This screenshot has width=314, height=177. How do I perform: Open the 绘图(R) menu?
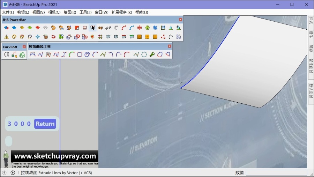(70, 12)
